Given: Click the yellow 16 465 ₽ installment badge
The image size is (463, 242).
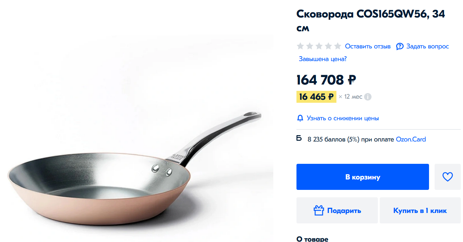Looking at the screenshot, I should [316, 97].
